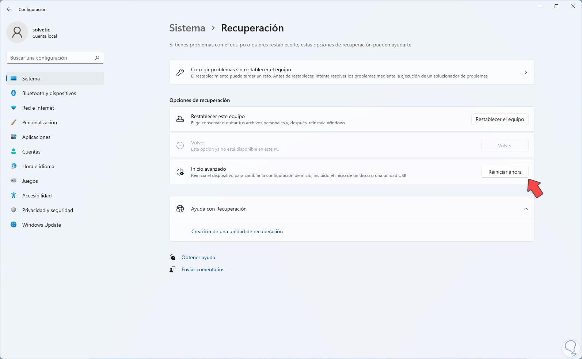The width and height of the screenshot is (582, 359).
Task: Click the Obtener ayuda link
Action: (x=198, y=257)
